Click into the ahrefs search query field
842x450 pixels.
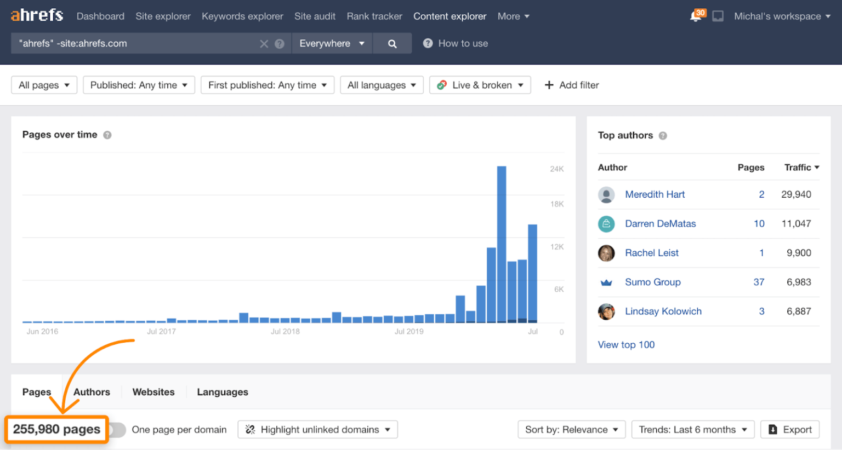137,43
